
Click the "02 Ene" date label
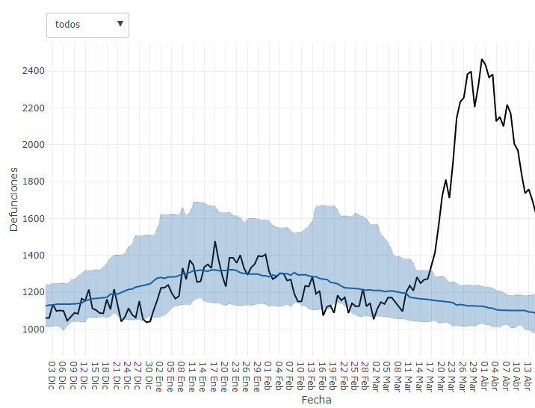160,377
